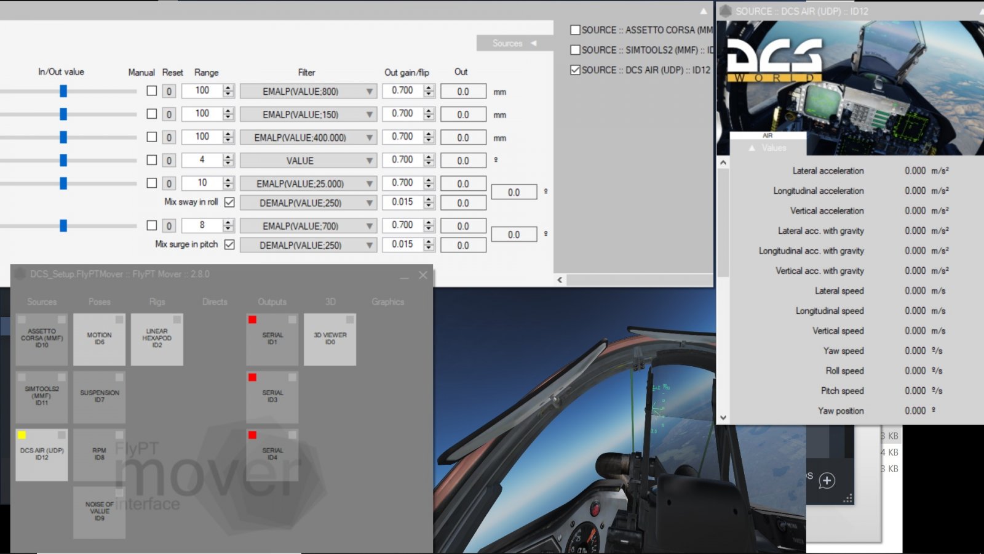Image resolution: width=984 pixels, height=554 pixels.
Task: Click the circled plus icon at bottom right
Action: click(827, 481)
